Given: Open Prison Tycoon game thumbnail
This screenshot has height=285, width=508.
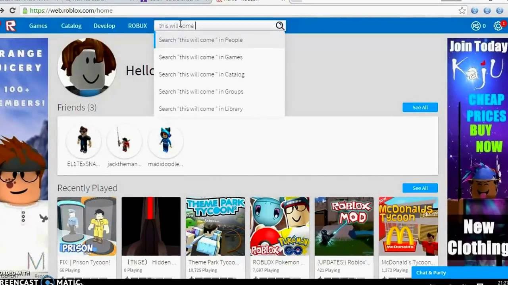Looking at the screenshot, I should tap(87, 226).
